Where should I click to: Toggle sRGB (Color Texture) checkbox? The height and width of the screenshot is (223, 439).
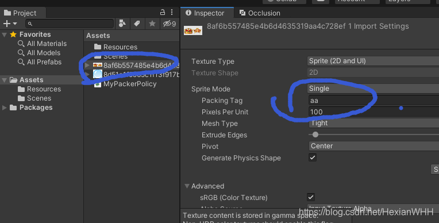[x=311, y=197]
